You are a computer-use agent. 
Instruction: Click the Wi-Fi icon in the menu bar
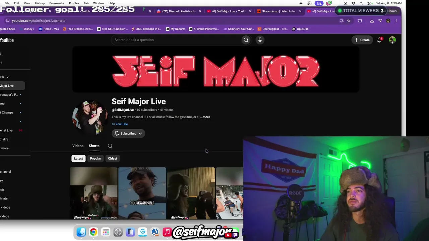coord(353,3)
